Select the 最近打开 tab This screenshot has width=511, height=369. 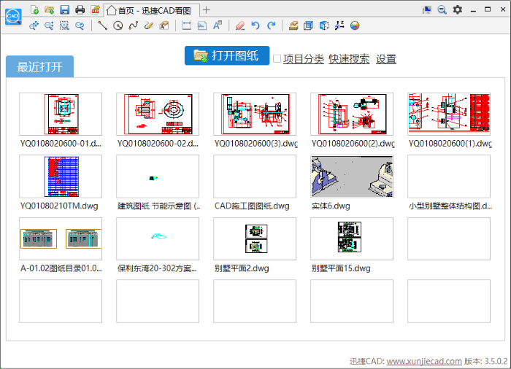click(x=39, y=66)
